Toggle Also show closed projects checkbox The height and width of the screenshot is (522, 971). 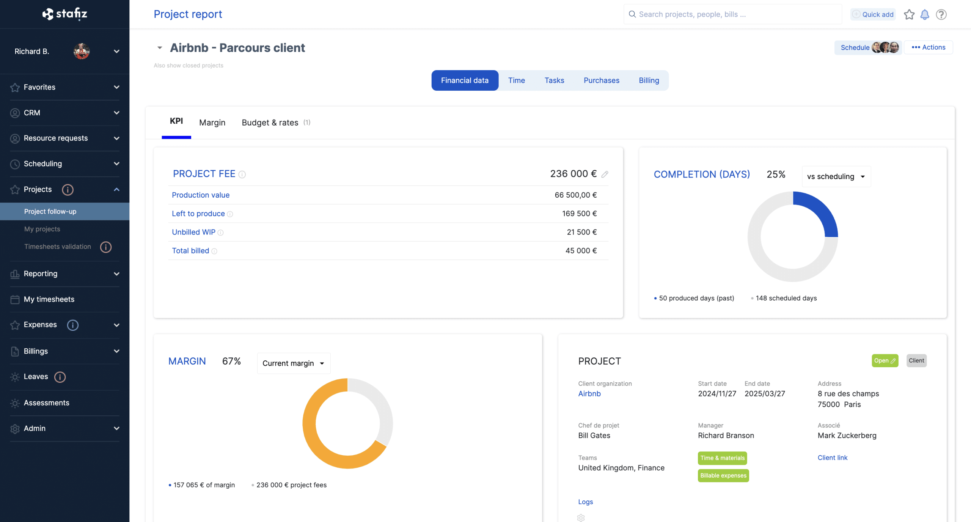(x=188, y=65)
